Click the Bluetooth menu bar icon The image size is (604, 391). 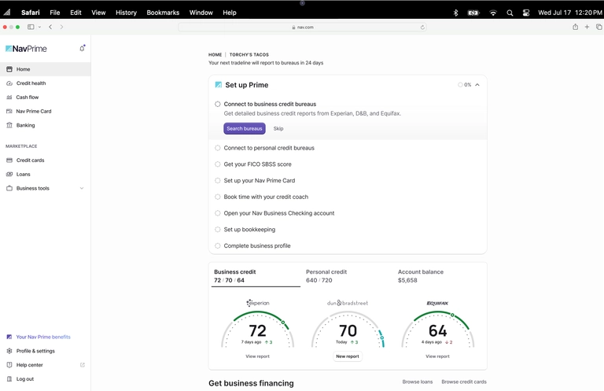[x=455, y=13]
